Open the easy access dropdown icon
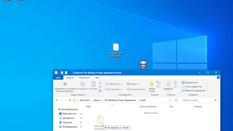The height and width of the screenshot is (131, 233). click(159, 87)
